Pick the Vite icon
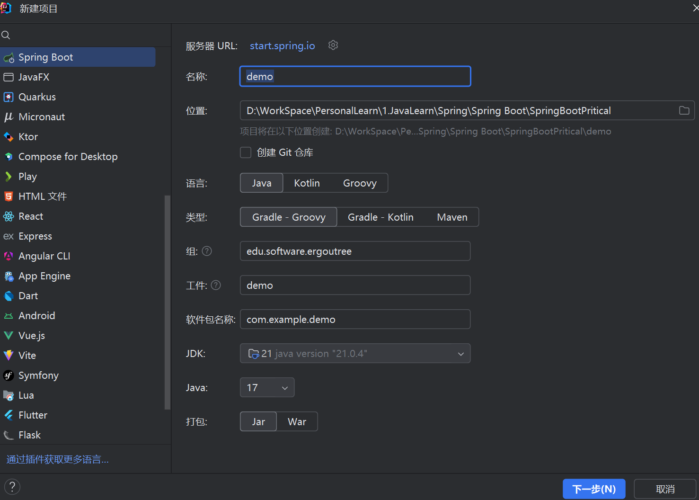This screenshot has width=699, height=500. tap(9, 356)
